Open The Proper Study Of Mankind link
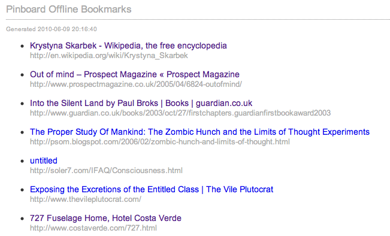The image size is (390, 236). (x=199, y=132)
